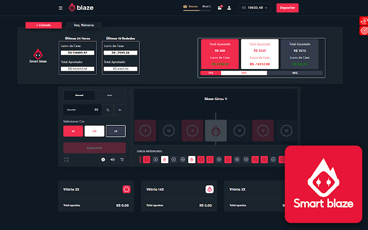
Task: Open the inbox notifications icon
Action: coord(220,7)
